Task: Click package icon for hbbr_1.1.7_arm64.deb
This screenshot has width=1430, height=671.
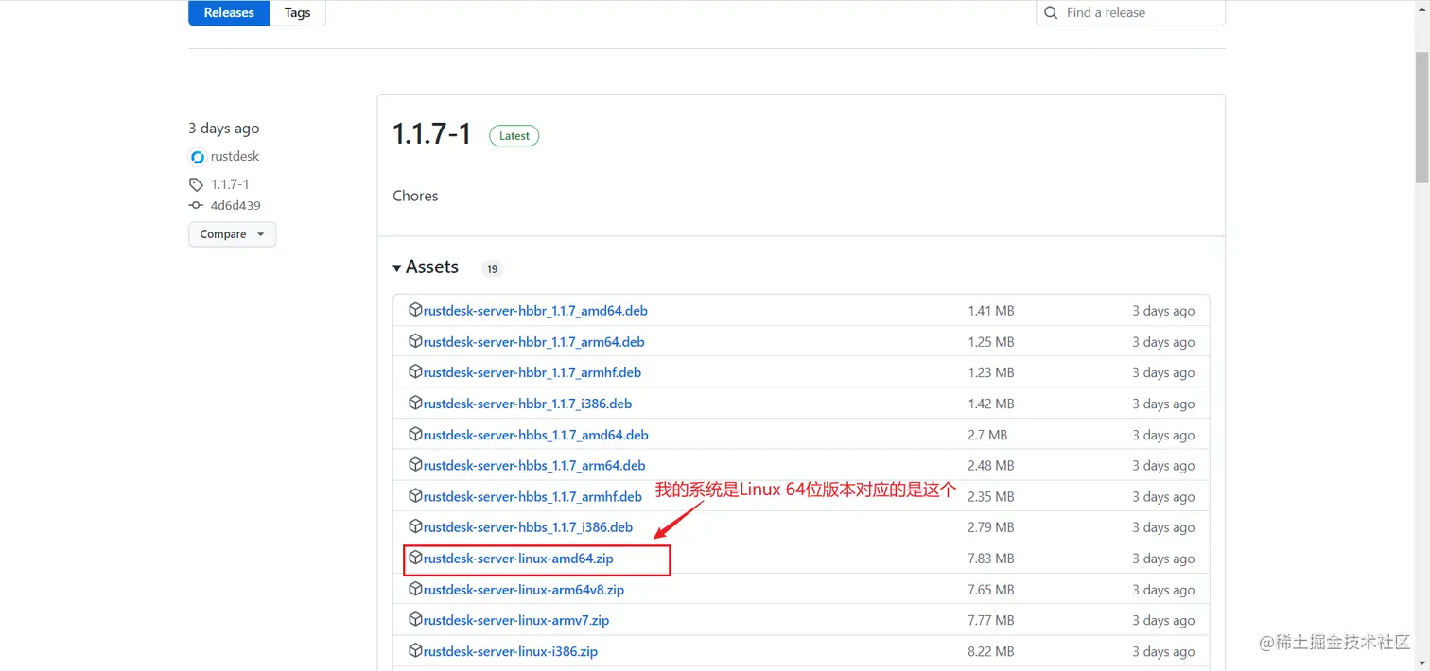Action: [415, 340]
